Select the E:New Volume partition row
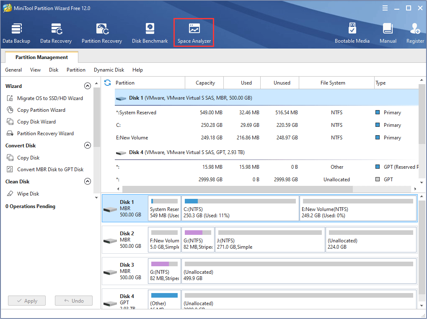This screenshot has height=319, width=427. (267, 138)
